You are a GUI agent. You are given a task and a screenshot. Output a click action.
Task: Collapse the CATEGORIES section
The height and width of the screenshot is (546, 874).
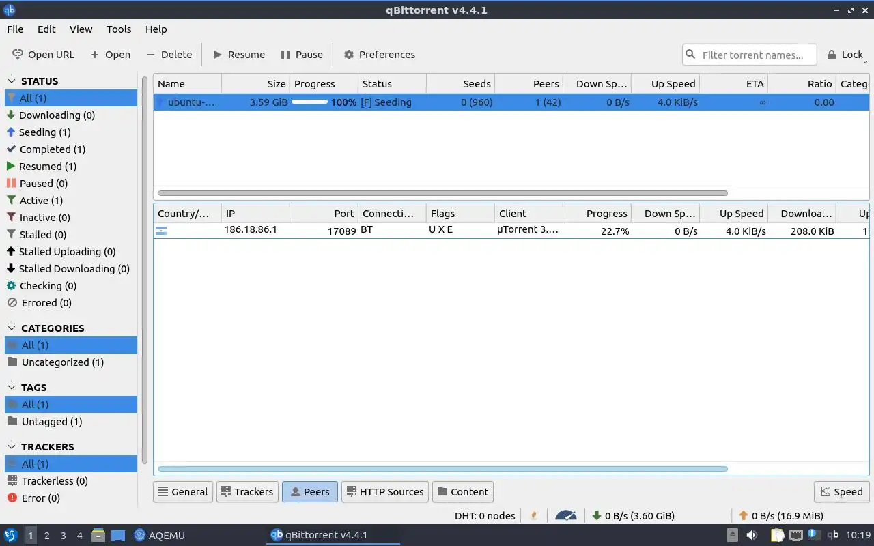click(12, 328)
